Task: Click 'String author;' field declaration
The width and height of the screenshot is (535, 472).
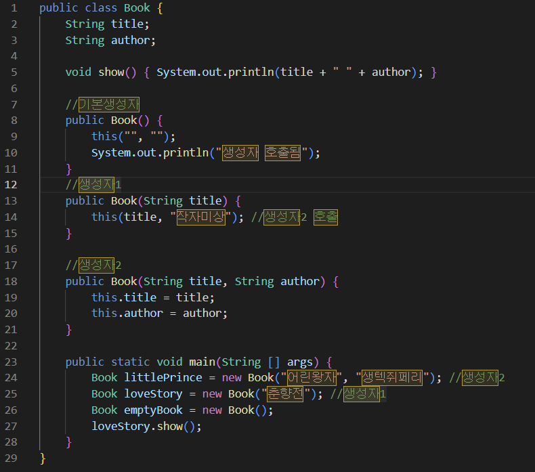Action: 110,40
